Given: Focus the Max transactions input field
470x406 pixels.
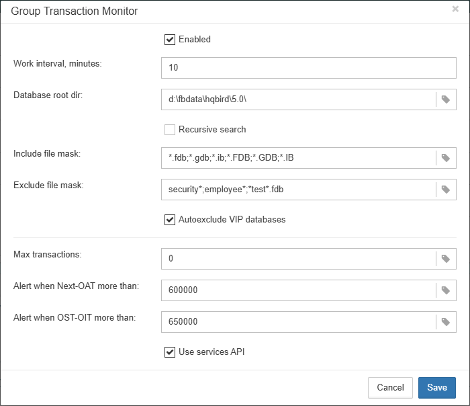Looking at the screenshot, I should tap(299, 258).
